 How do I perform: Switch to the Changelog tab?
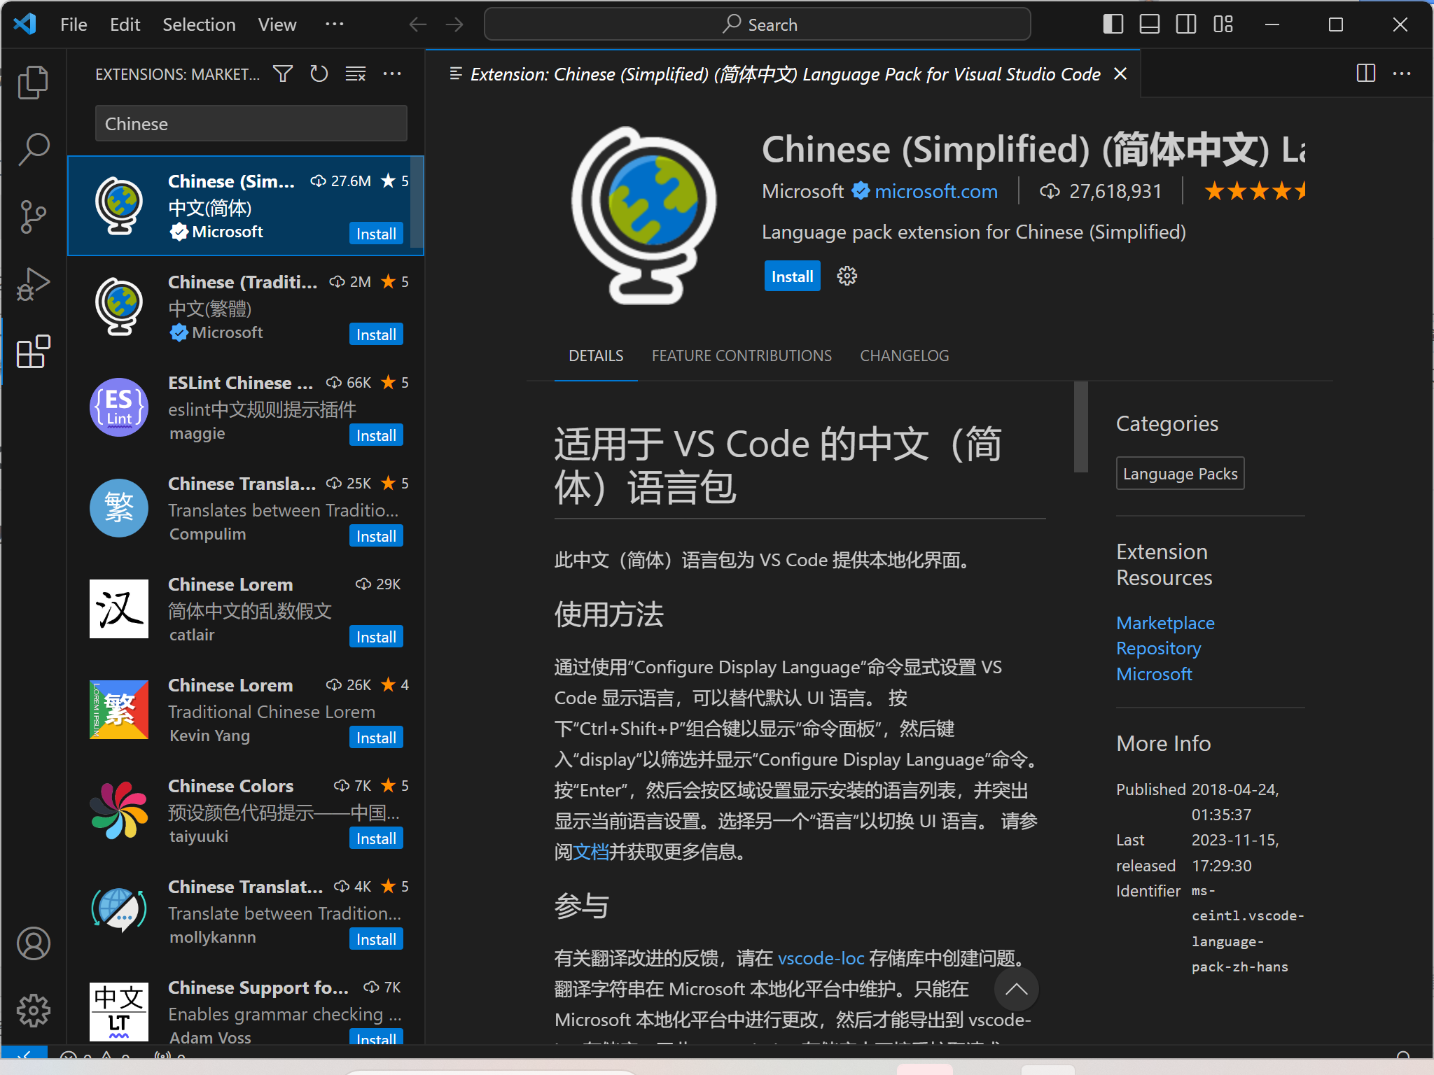pos(904,356)
